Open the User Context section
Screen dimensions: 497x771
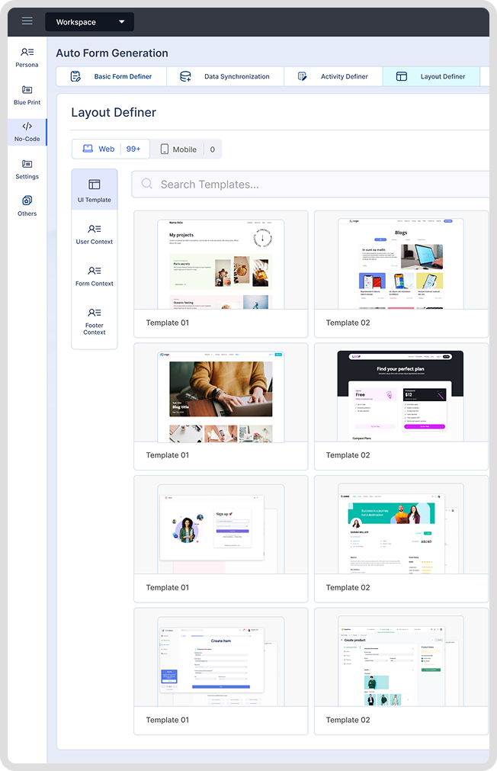pyautogui.click(x=95, y=234)
